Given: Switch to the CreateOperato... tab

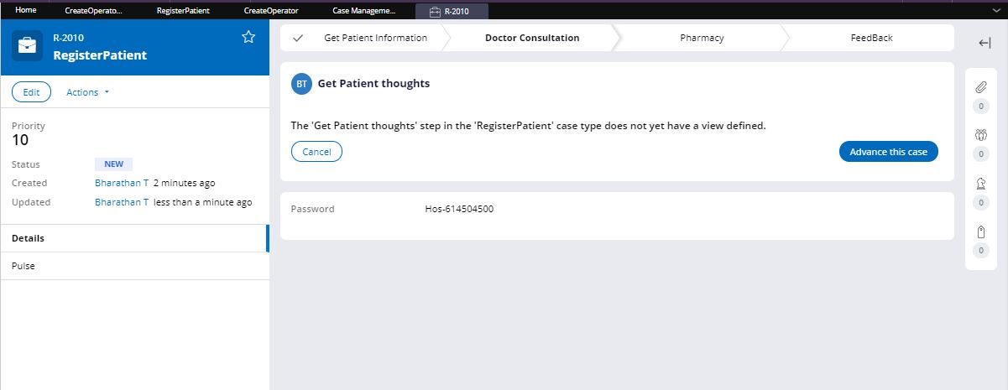Looking at the screenshot, I should pyautogui.click(x=93, y=11).
